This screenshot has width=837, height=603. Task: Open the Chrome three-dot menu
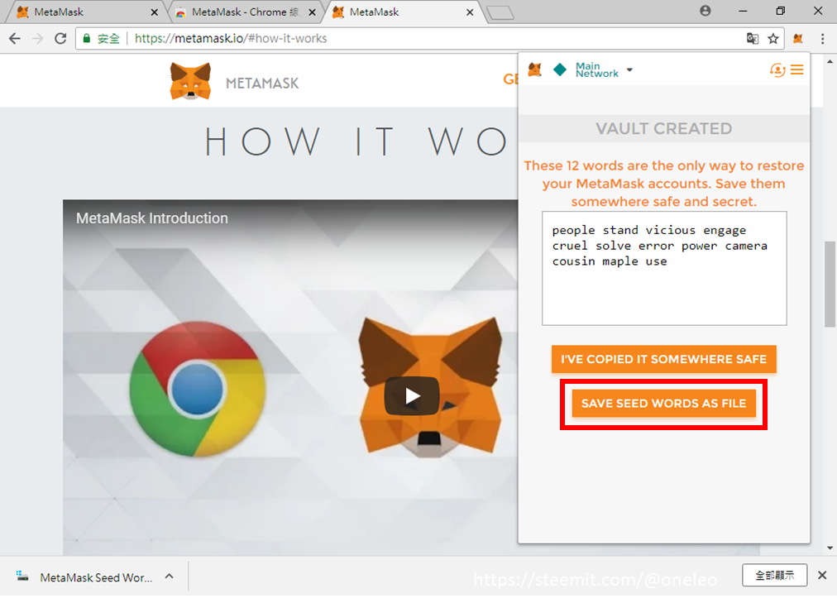click(x=822, y=38)
